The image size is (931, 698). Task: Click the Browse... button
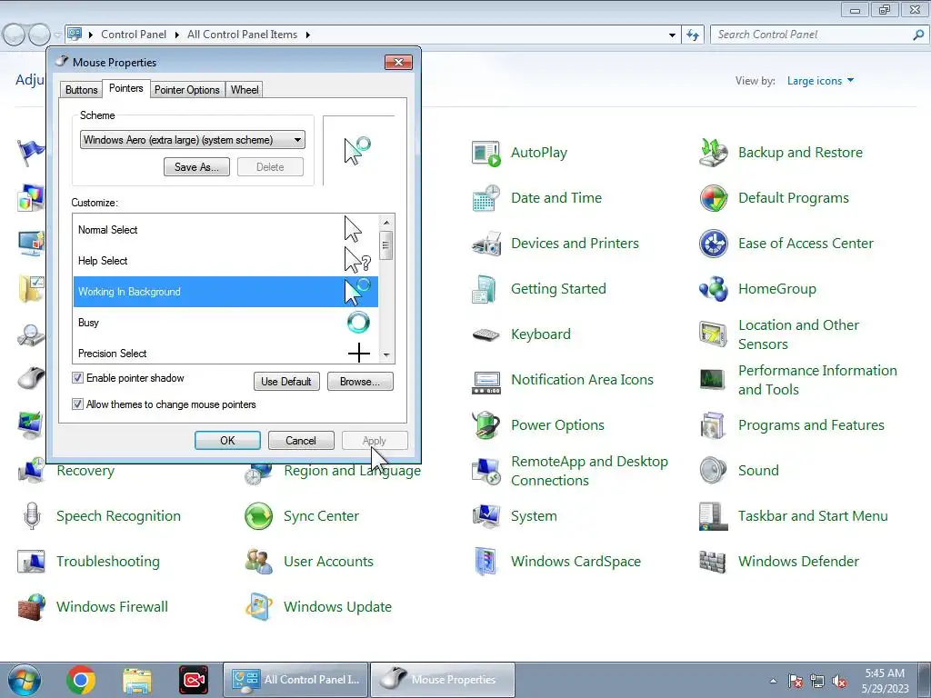[360, 382]
